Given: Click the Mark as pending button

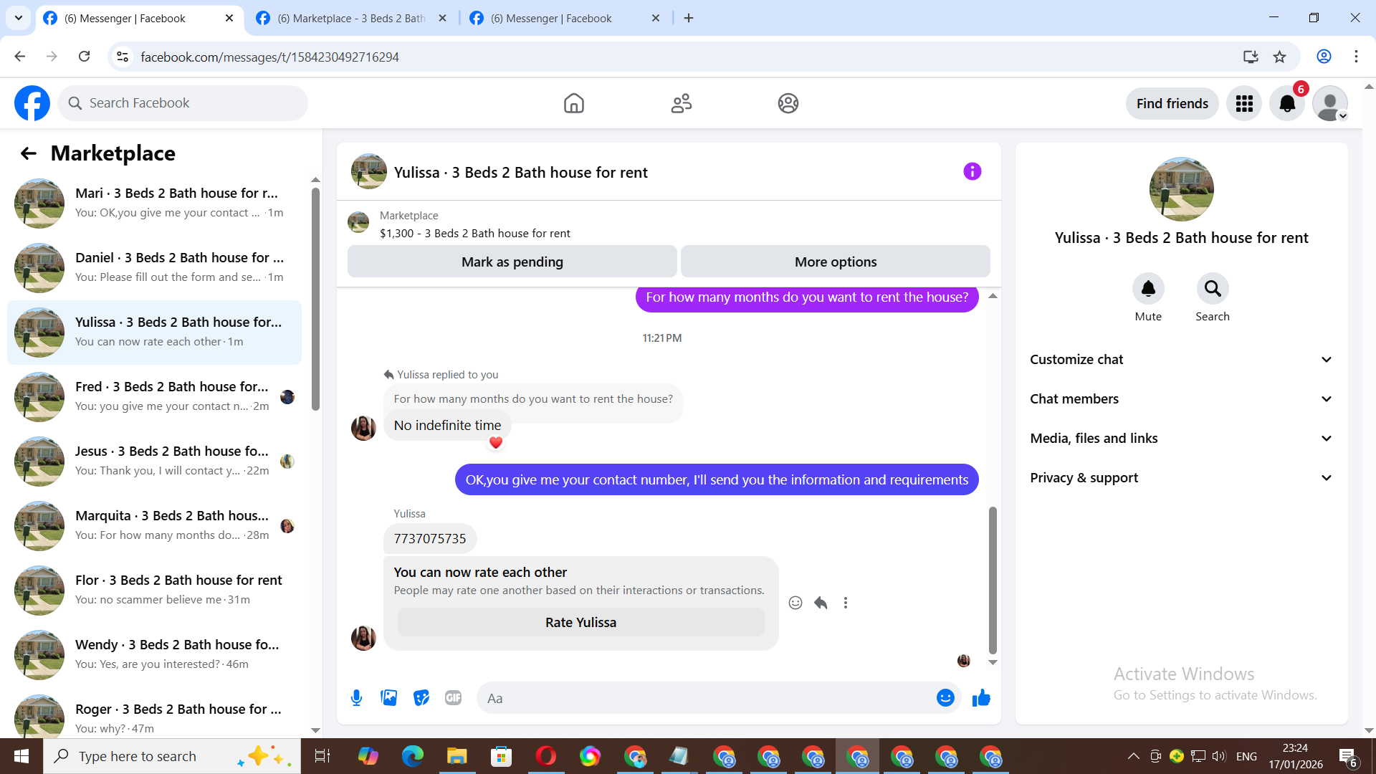Looking at the screenshot, I should [x=512, y=262].
